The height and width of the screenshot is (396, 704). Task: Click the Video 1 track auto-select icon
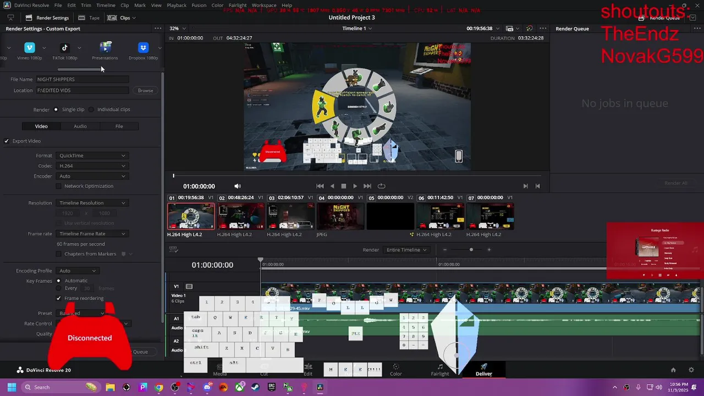[189, 287]
